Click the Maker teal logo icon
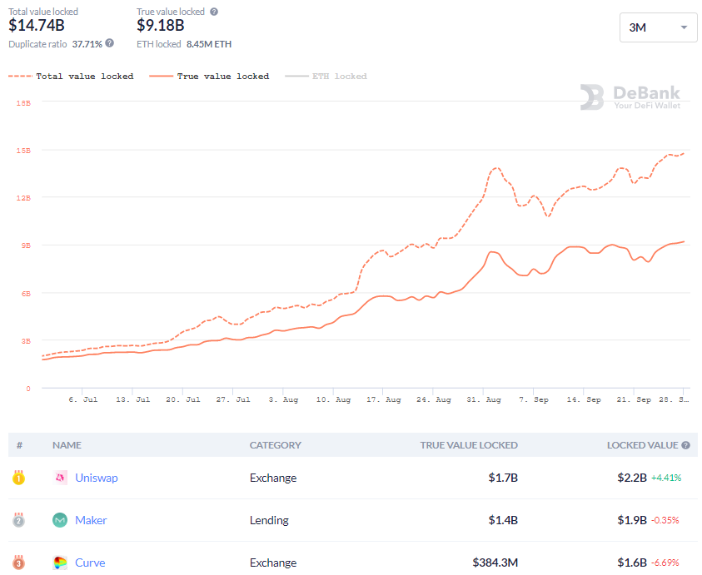702x575 pixels. (60, 520)
